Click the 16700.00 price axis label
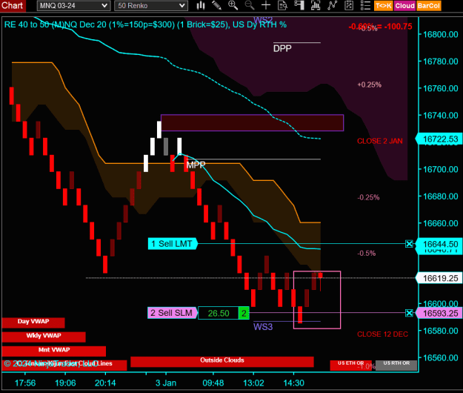This screenshot has width=463, height=393. click(x=441, y=169)
